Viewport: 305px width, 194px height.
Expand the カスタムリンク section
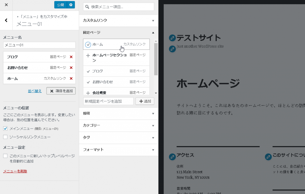118,21
